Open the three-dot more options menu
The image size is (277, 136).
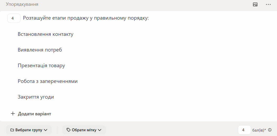click(268, 4)
